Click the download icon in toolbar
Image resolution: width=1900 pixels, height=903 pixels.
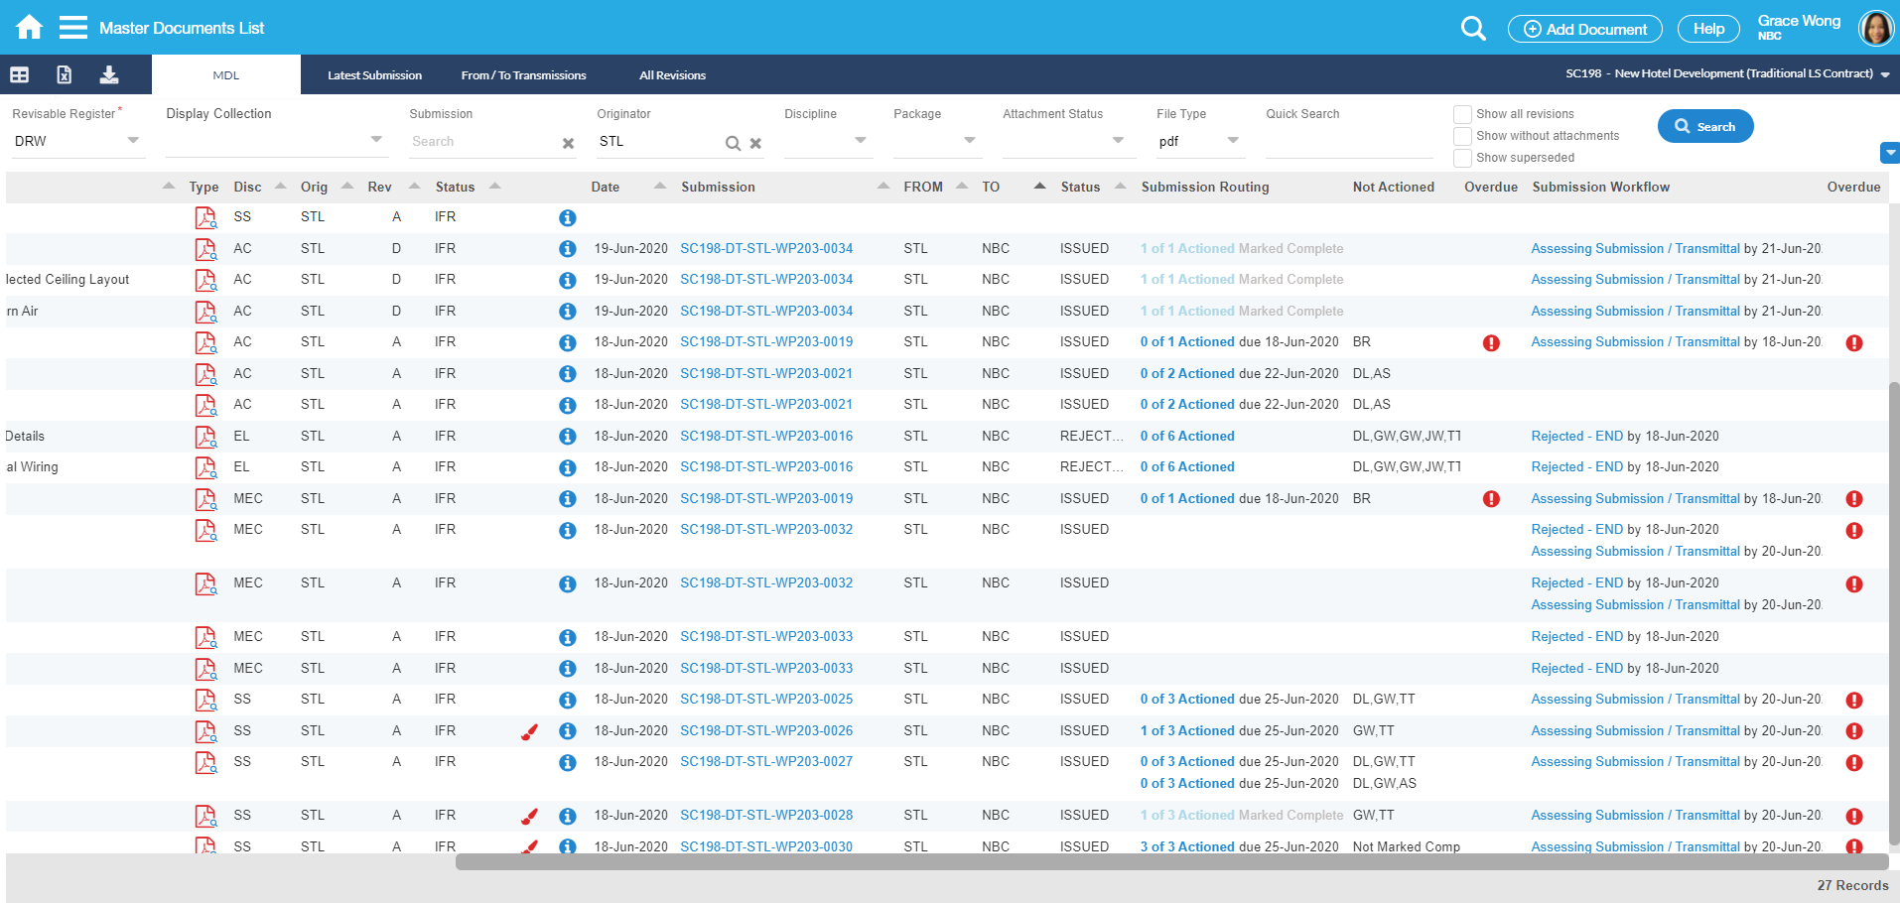[109, 74]
